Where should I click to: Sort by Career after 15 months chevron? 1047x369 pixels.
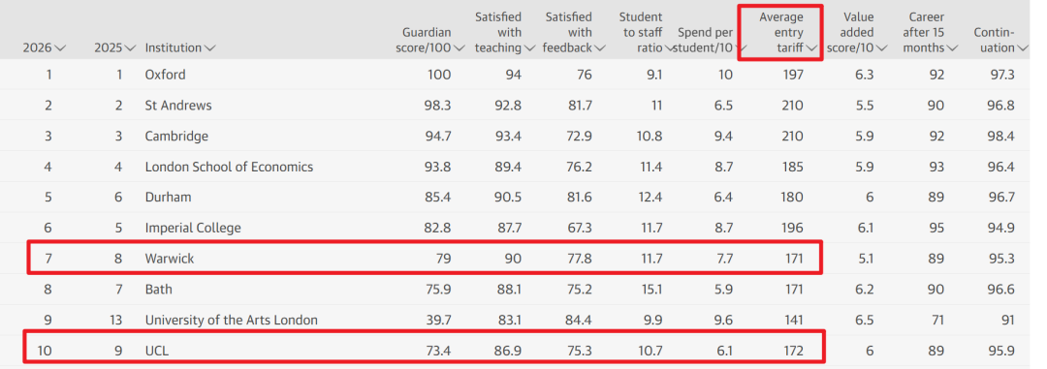tap(952, 48)
